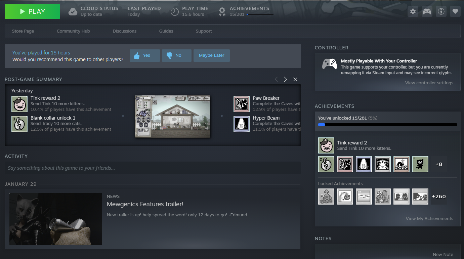The width and height of the screenshot is (464, 259).
Task: Open the Mewgenics Features trailer! news headline
Action: pos(145,204)
